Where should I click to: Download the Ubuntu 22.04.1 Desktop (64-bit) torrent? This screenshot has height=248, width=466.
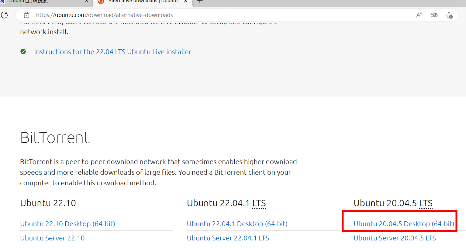click(237, 224)
